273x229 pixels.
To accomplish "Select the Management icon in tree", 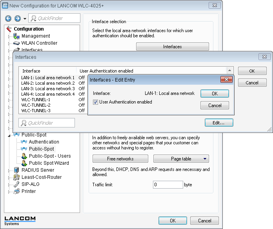I will [x=16, y=36].
